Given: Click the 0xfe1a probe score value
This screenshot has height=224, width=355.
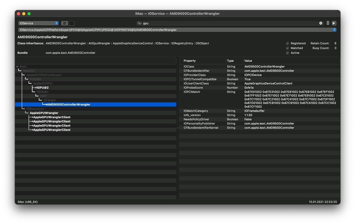Looking at the screenshot, I should 249,88.
